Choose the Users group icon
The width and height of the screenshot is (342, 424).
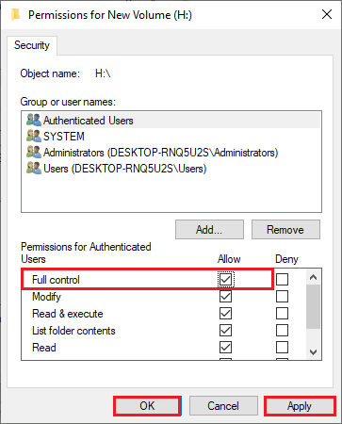[x=34, y=168]
